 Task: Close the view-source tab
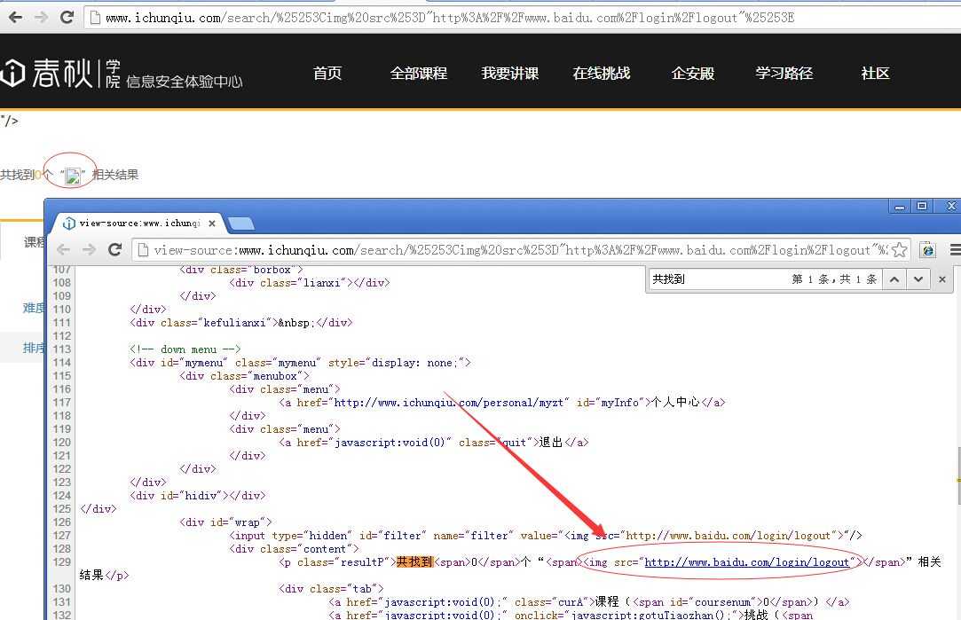point(212,224)
